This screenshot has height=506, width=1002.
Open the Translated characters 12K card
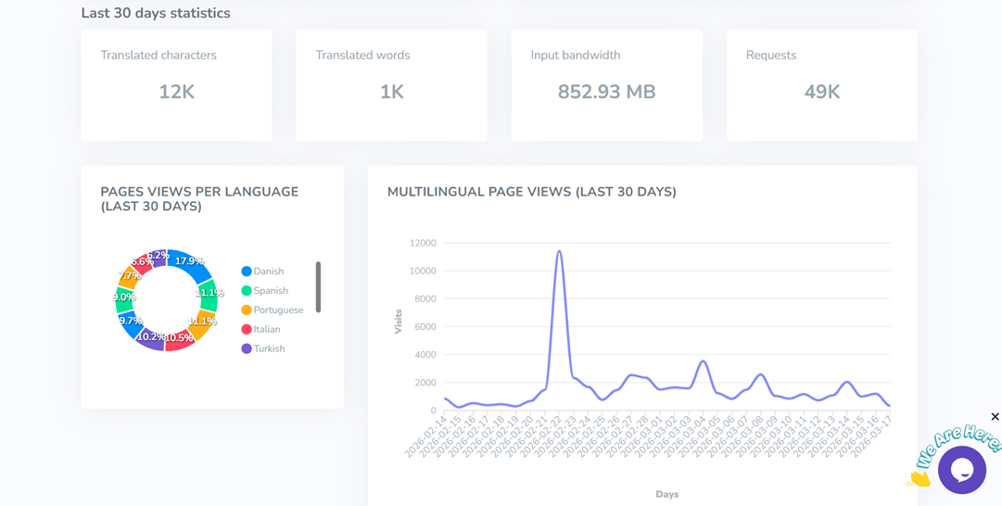click(176, 85)
